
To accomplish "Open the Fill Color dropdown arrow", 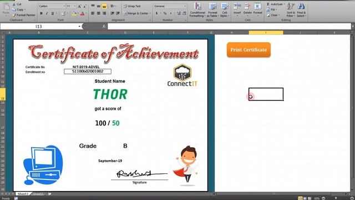I will pyautogui.click(x=78, y=14).
